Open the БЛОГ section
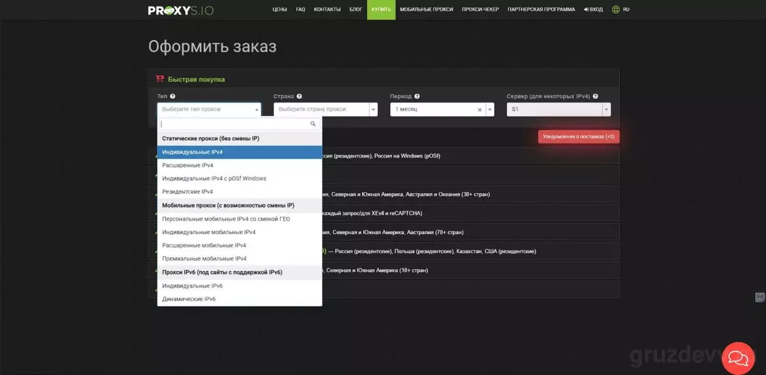 (x=356, y=10)
